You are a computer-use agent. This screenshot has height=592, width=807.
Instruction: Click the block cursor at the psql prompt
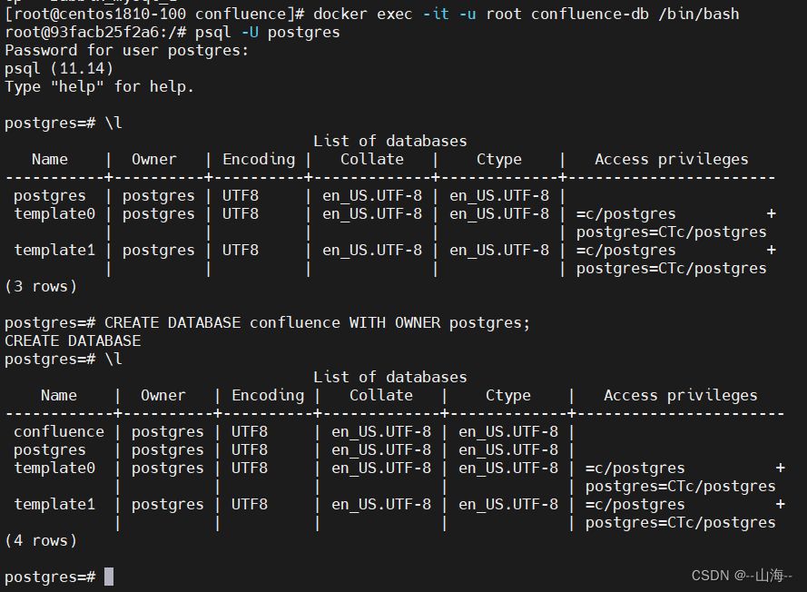click(x=109, y=577)
